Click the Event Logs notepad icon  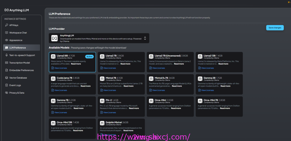7,85
